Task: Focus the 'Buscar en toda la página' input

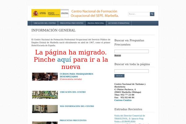Action: 131,71
